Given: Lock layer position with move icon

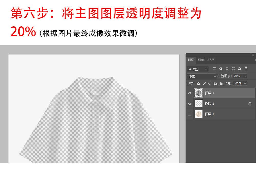Looking at the screenshot, I should [210, 83].
